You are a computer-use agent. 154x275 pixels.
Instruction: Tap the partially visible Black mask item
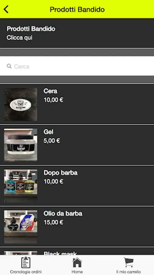coord(77,251)
